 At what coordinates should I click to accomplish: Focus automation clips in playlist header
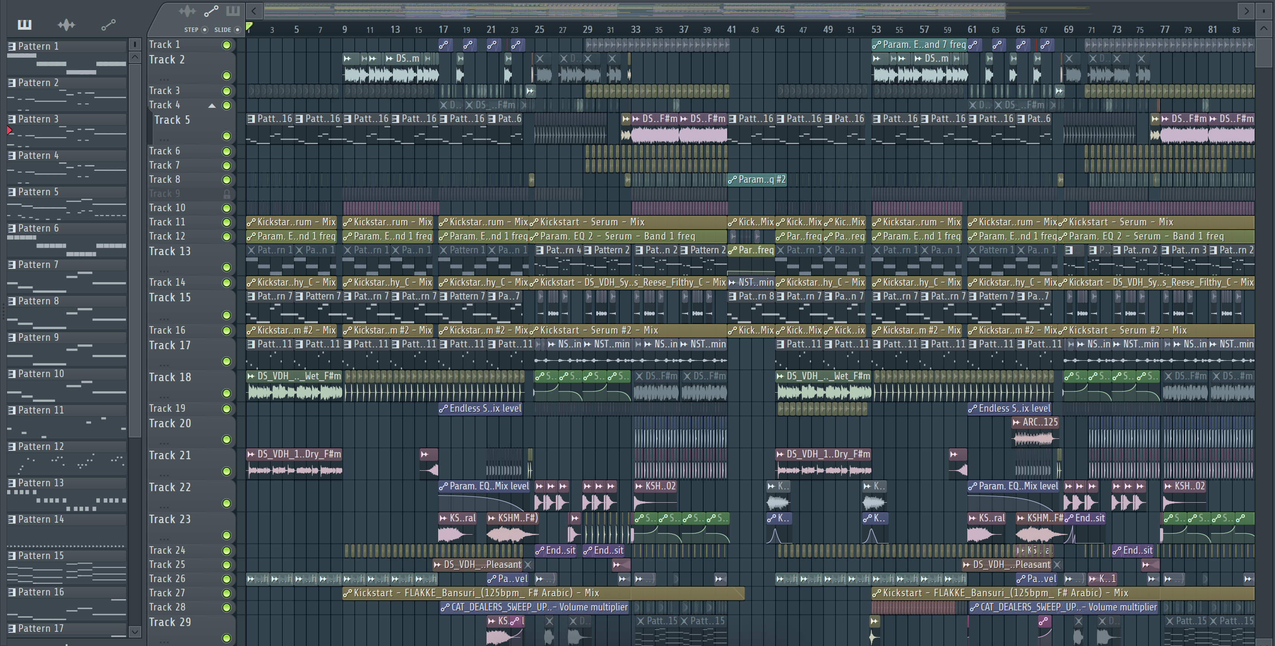click(211, 11)
